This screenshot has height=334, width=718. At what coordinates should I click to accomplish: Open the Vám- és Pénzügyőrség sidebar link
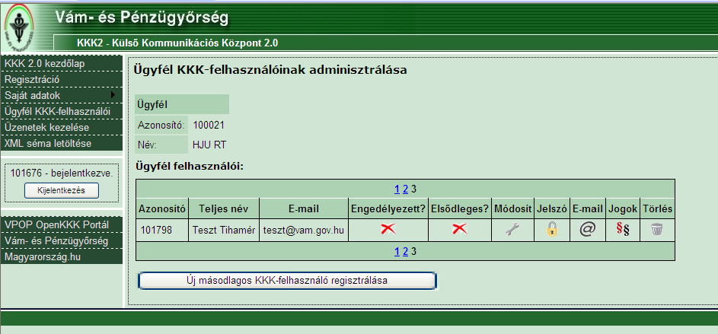pos(62,240)
